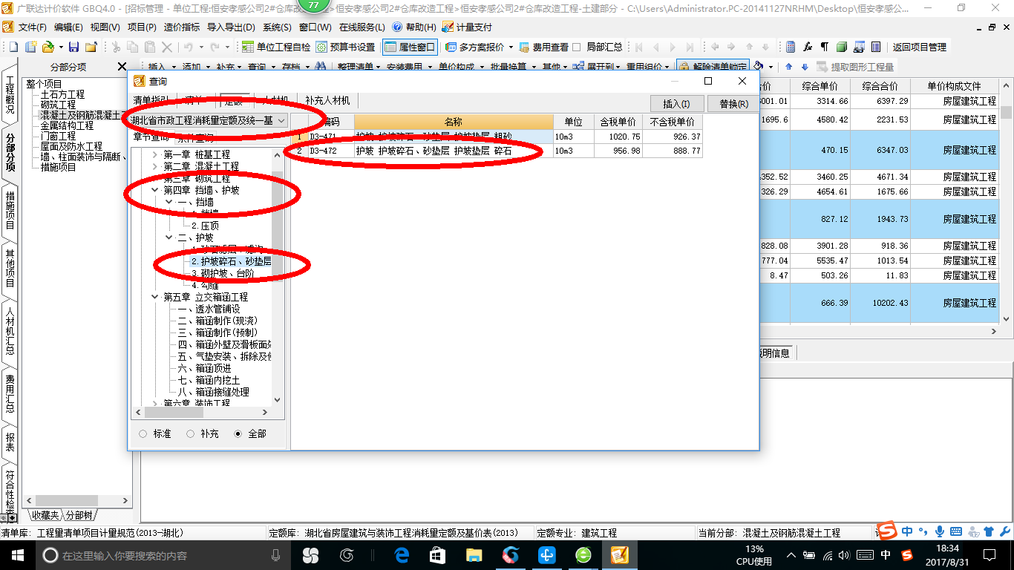Click the Sogou input method tray icon

point(906,554)
